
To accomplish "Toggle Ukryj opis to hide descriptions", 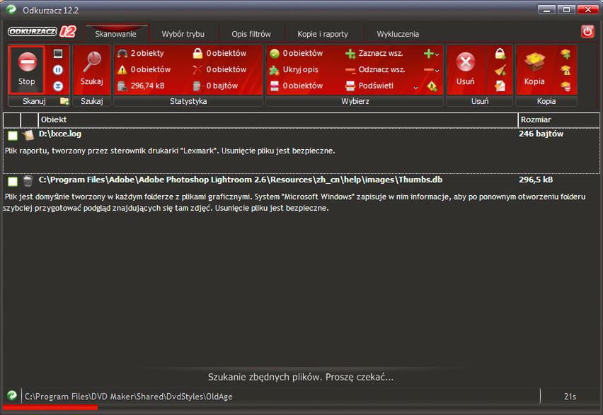I will point(294,69).
